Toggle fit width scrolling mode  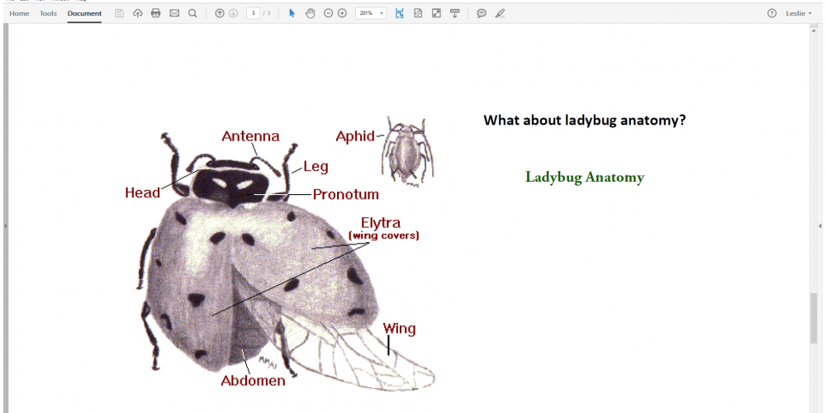pos(400,13)
